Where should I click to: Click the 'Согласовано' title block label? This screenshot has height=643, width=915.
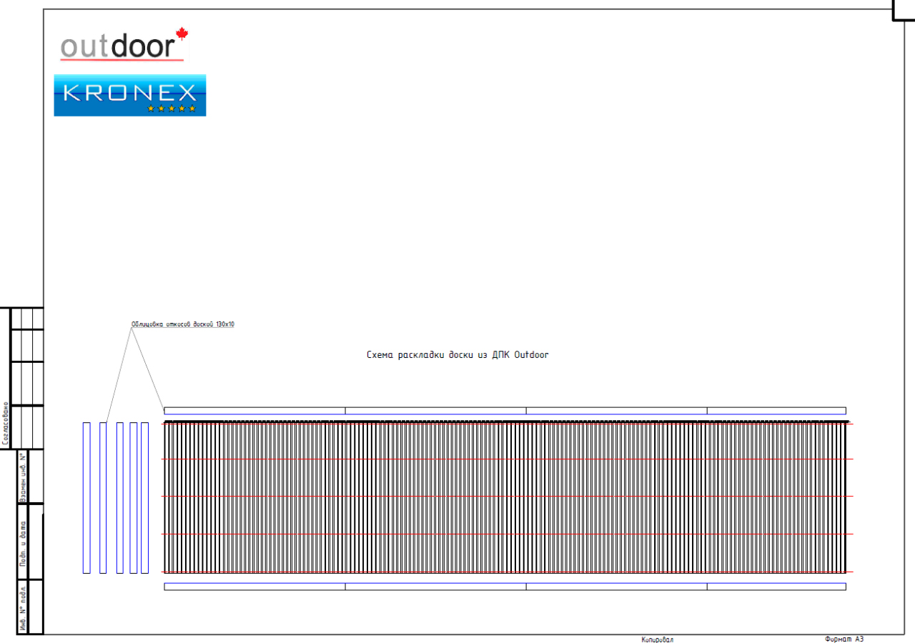[6, 424]
